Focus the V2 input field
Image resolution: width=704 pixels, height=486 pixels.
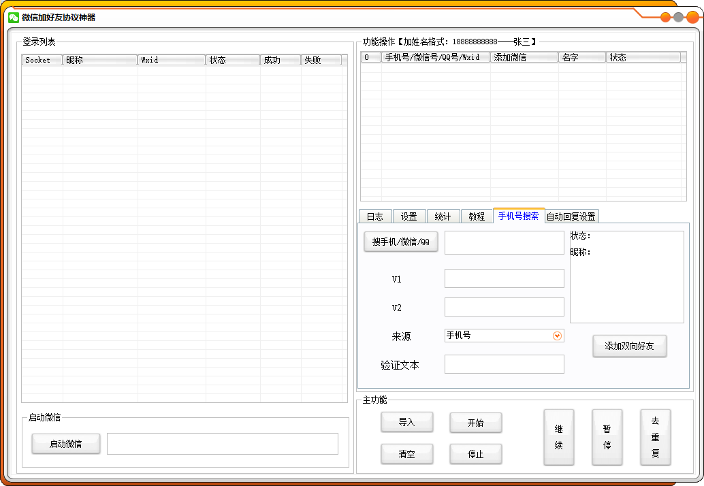click(505, 307)
